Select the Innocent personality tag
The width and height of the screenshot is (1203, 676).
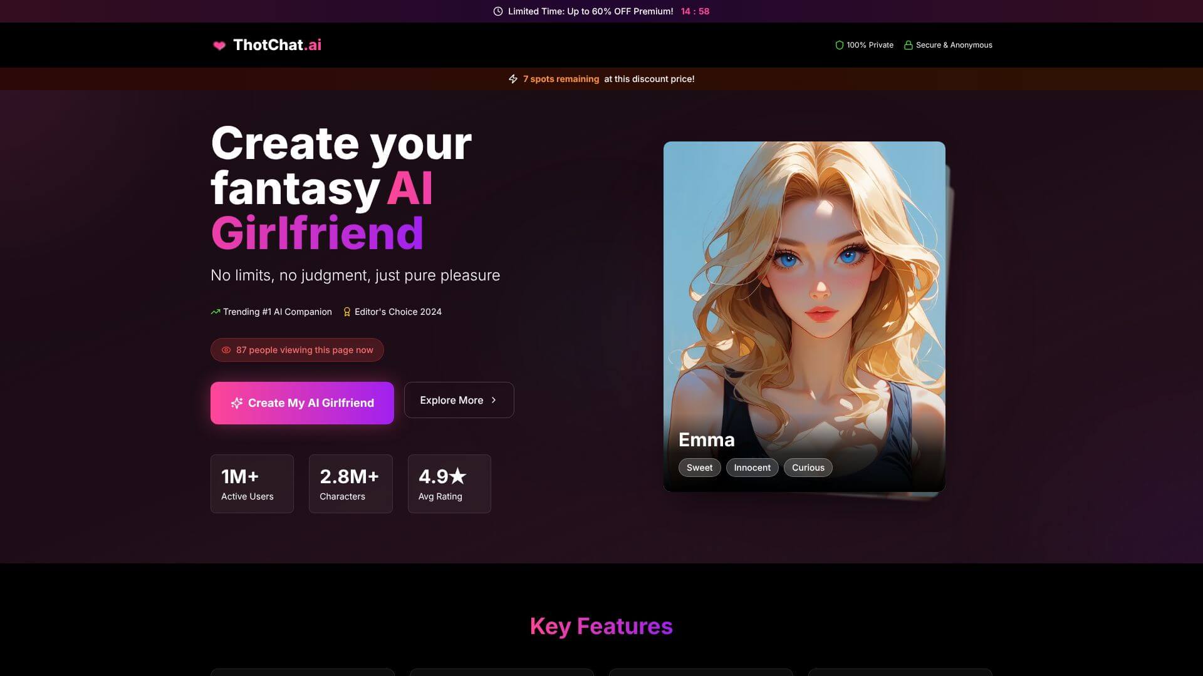[x=752, y=467]
